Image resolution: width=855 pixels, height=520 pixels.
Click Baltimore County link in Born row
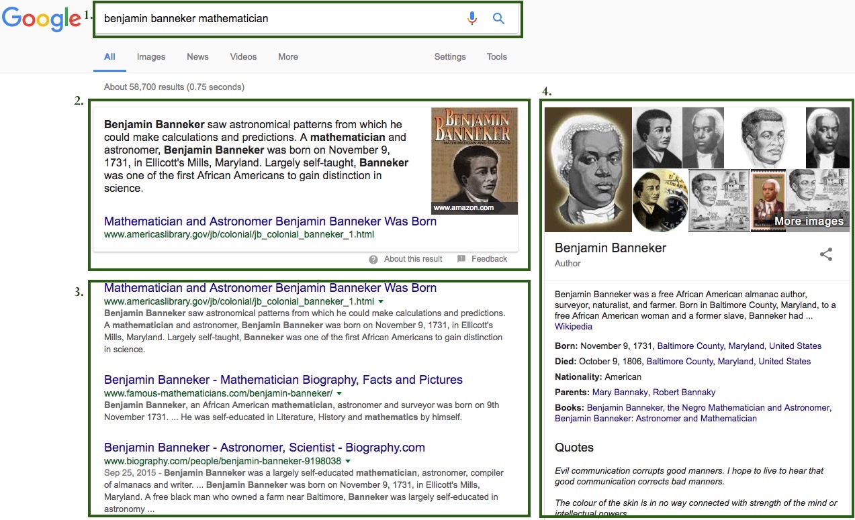pos(739,346)
